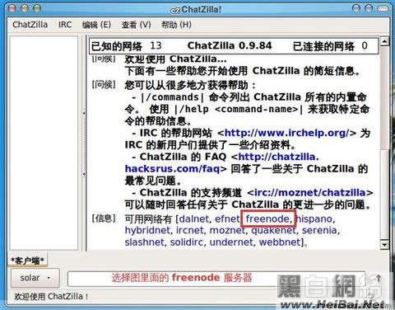
Task: Connect to the efnet network
Action: pyautogui.click(x=227, y=218)
